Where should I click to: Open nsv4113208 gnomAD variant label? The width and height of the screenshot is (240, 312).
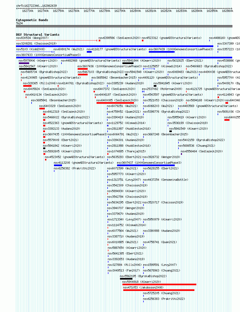(x=84, y=163)
